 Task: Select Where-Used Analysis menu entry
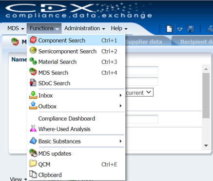click(77, 129)
